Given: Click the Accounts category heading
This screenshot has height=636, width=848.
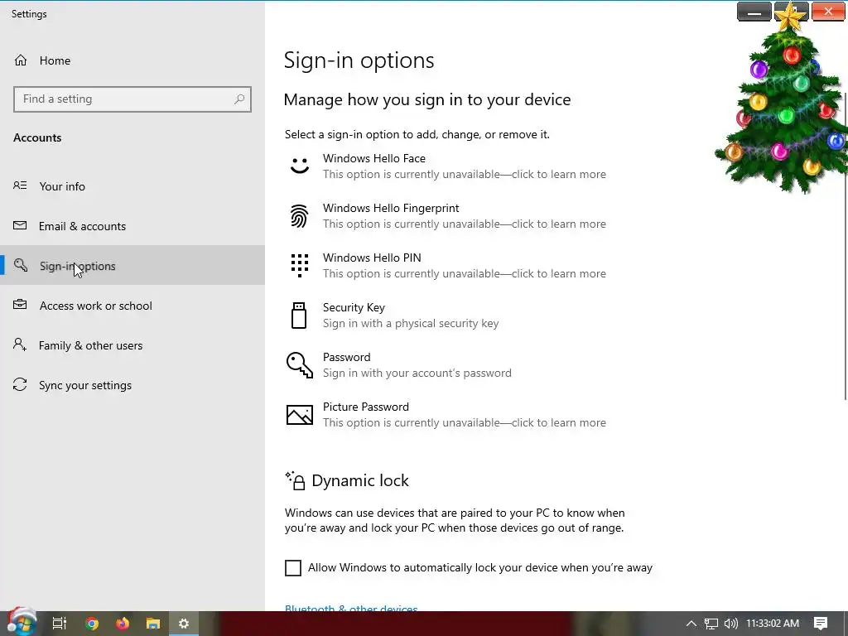Looking at the screenshot, I should tap(37, 137).
